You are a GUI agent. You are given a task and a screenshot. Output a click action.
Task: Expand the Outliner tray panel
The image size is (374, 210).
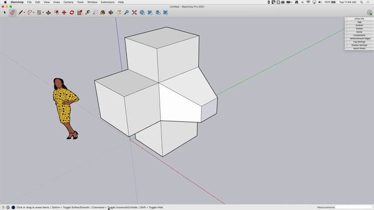359,25
